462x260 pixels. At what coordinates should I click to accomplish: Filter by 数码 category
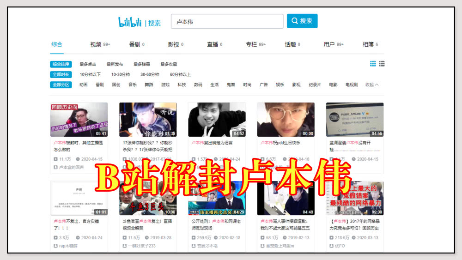198,85
